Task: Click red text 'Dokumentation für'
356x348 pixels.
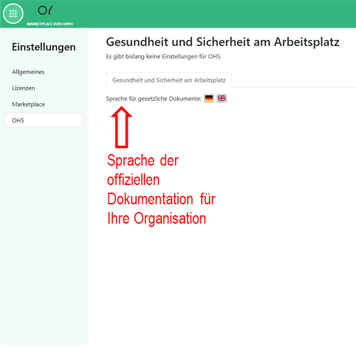Action: click(161, 199)
